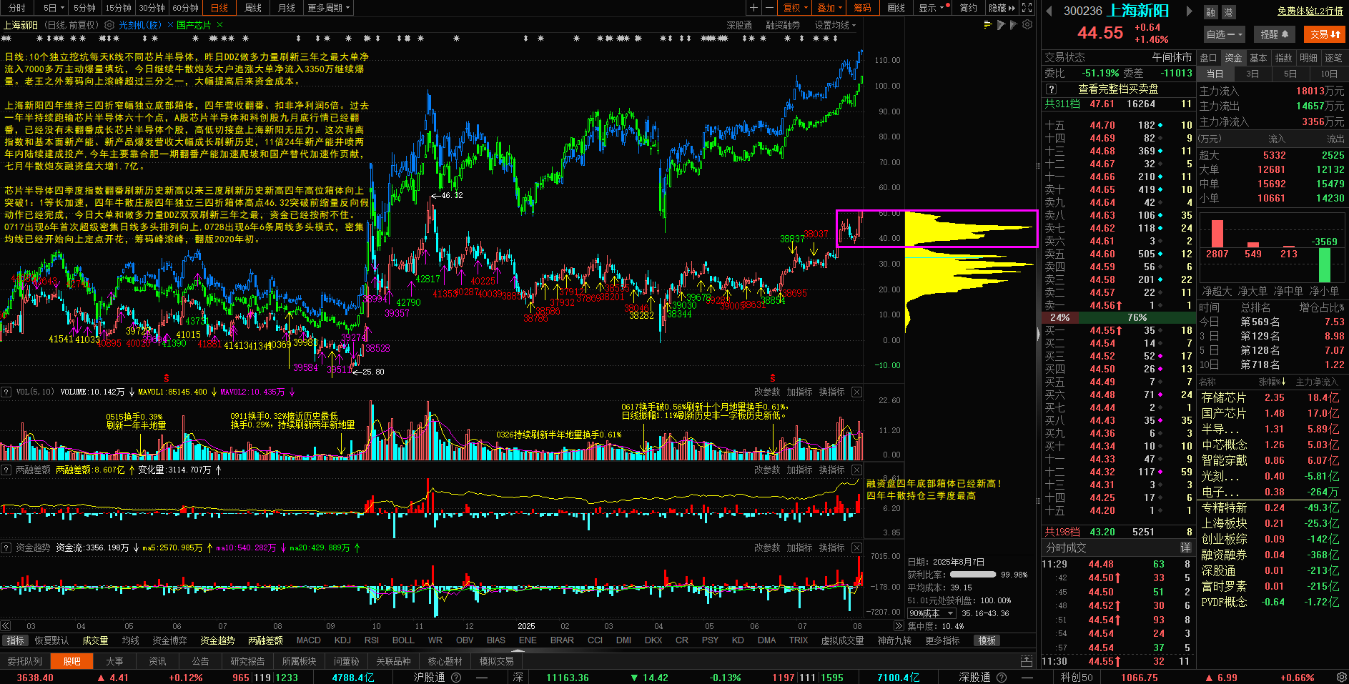Toggle 简约 simple mode
This screenshot has height=684, width=1349.
[968, 8]
